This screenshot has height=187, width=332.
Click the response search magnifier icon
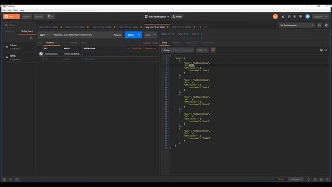[326, 50]
